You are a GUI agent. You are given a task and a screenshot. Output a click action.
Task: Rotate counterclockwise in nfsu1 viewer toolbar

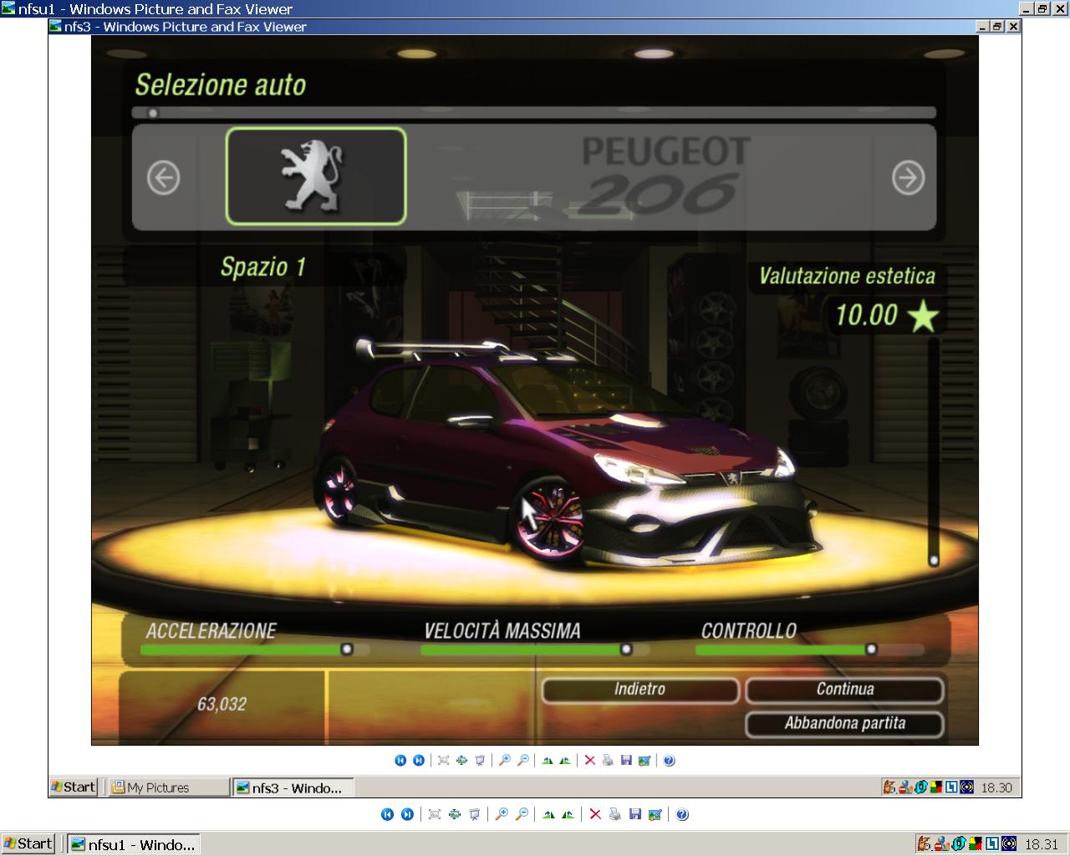point(568,814)
